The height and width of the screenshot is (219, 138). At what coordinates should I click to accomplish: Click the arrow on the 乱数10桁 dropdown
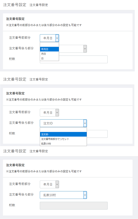pyautogui.click(x=85, y=195)
